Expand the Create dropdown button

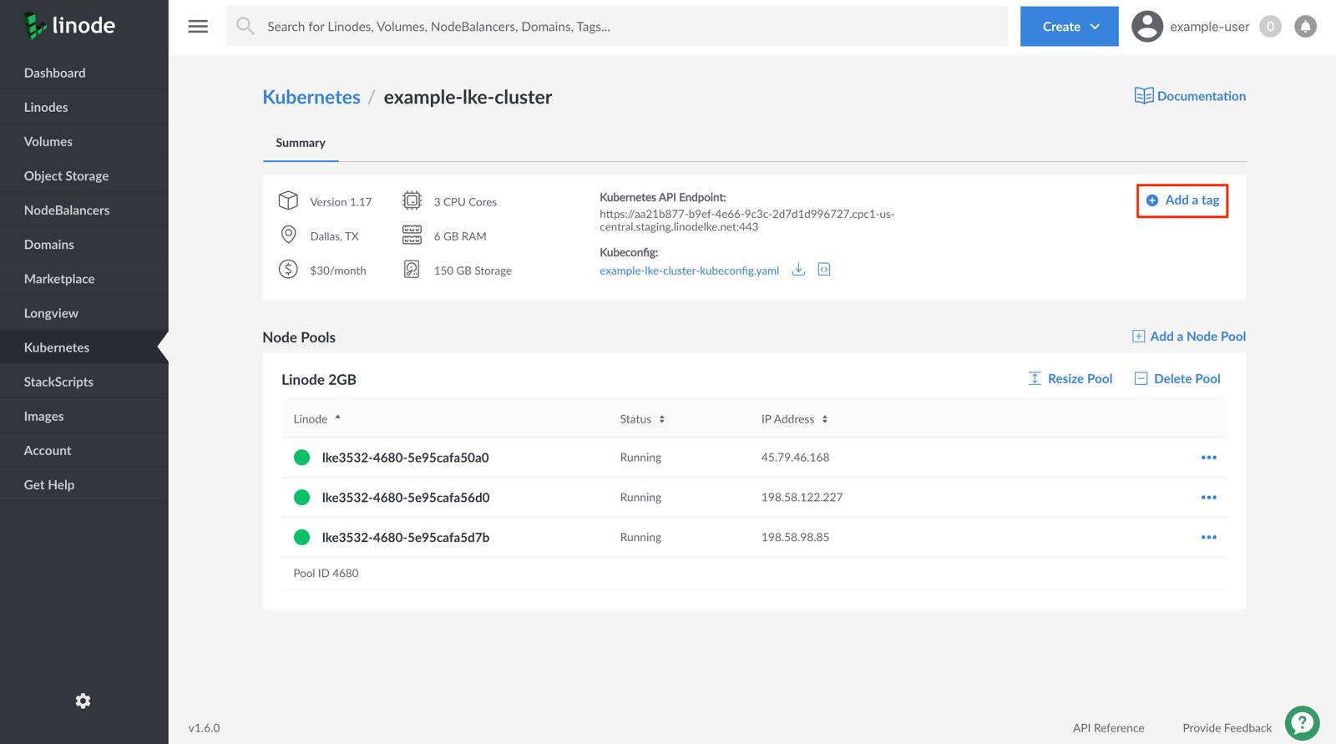click(x=1069, y=27)
